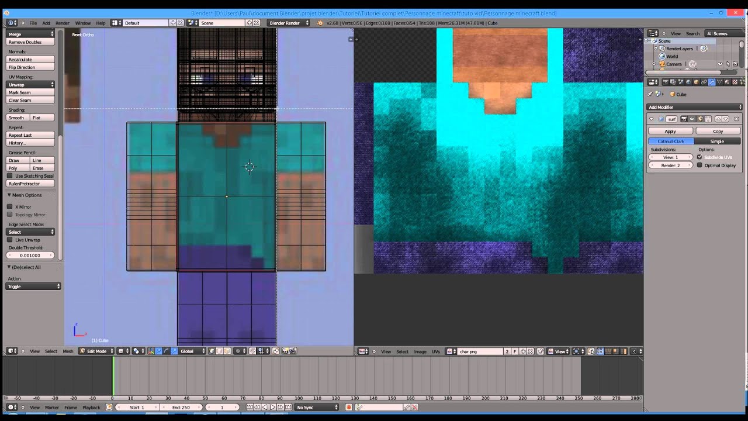Open the Scene properties tab icon
Viewport: 748px width, 421px height.
click(x=681, y=82)
